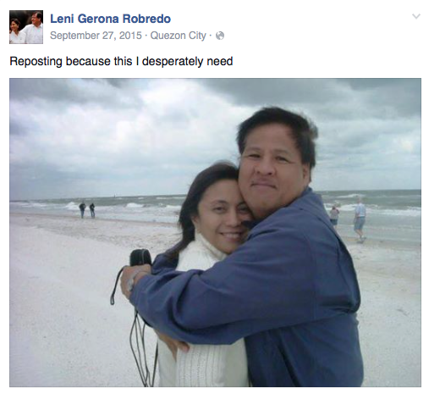Open the September 27, 2015 timestamp
The width and height of the screenshot is (429, 394).
pyautogui.click(x=96, y=36)
